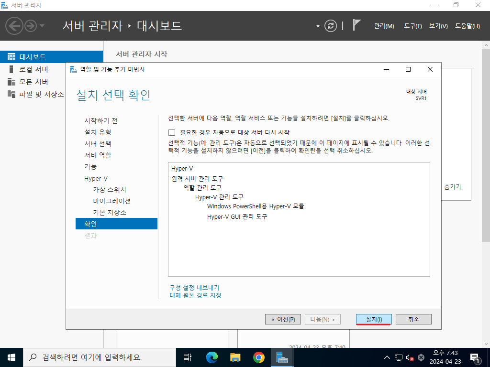Select 원격 서버 관리 도구 in the list

[197, 179]
